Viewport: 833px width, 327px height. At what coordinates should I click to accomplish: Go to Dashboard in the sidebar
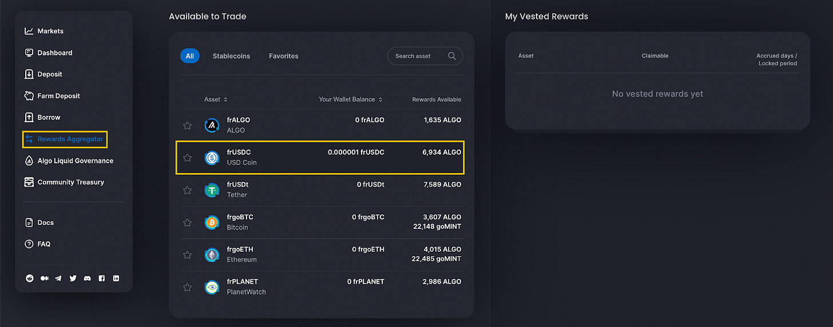click(x=55, y=53)
